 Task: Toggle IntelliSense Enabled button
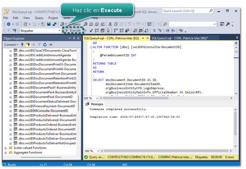coord(108,31)
